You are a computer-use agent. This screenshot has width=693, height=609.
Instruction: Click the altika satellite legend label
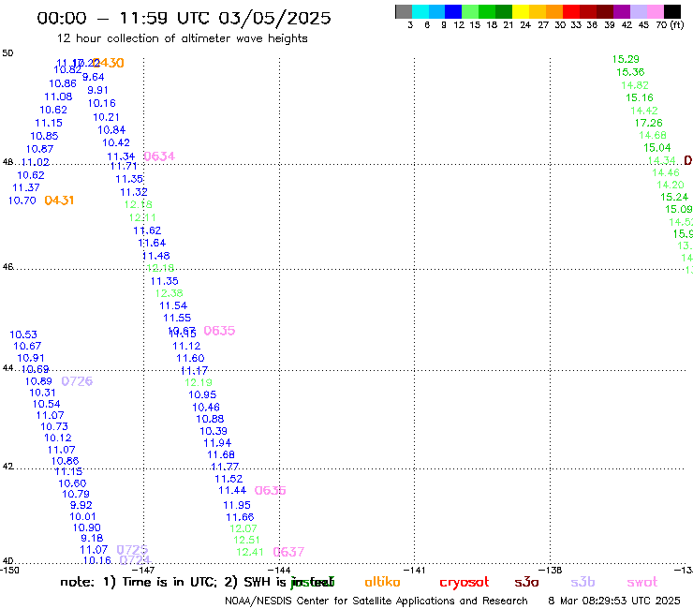point(383,582)
